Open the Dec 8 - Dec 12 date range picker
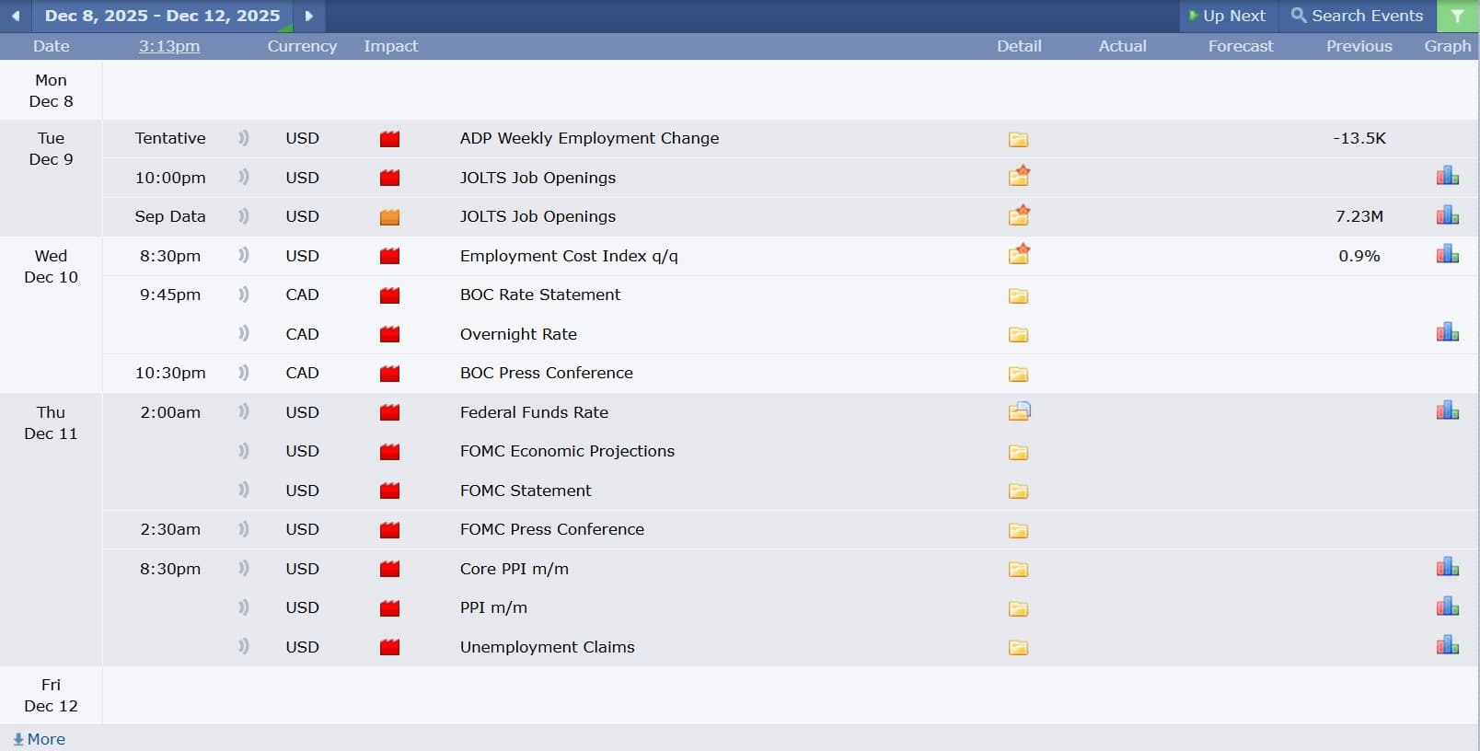 pos(162,16)
